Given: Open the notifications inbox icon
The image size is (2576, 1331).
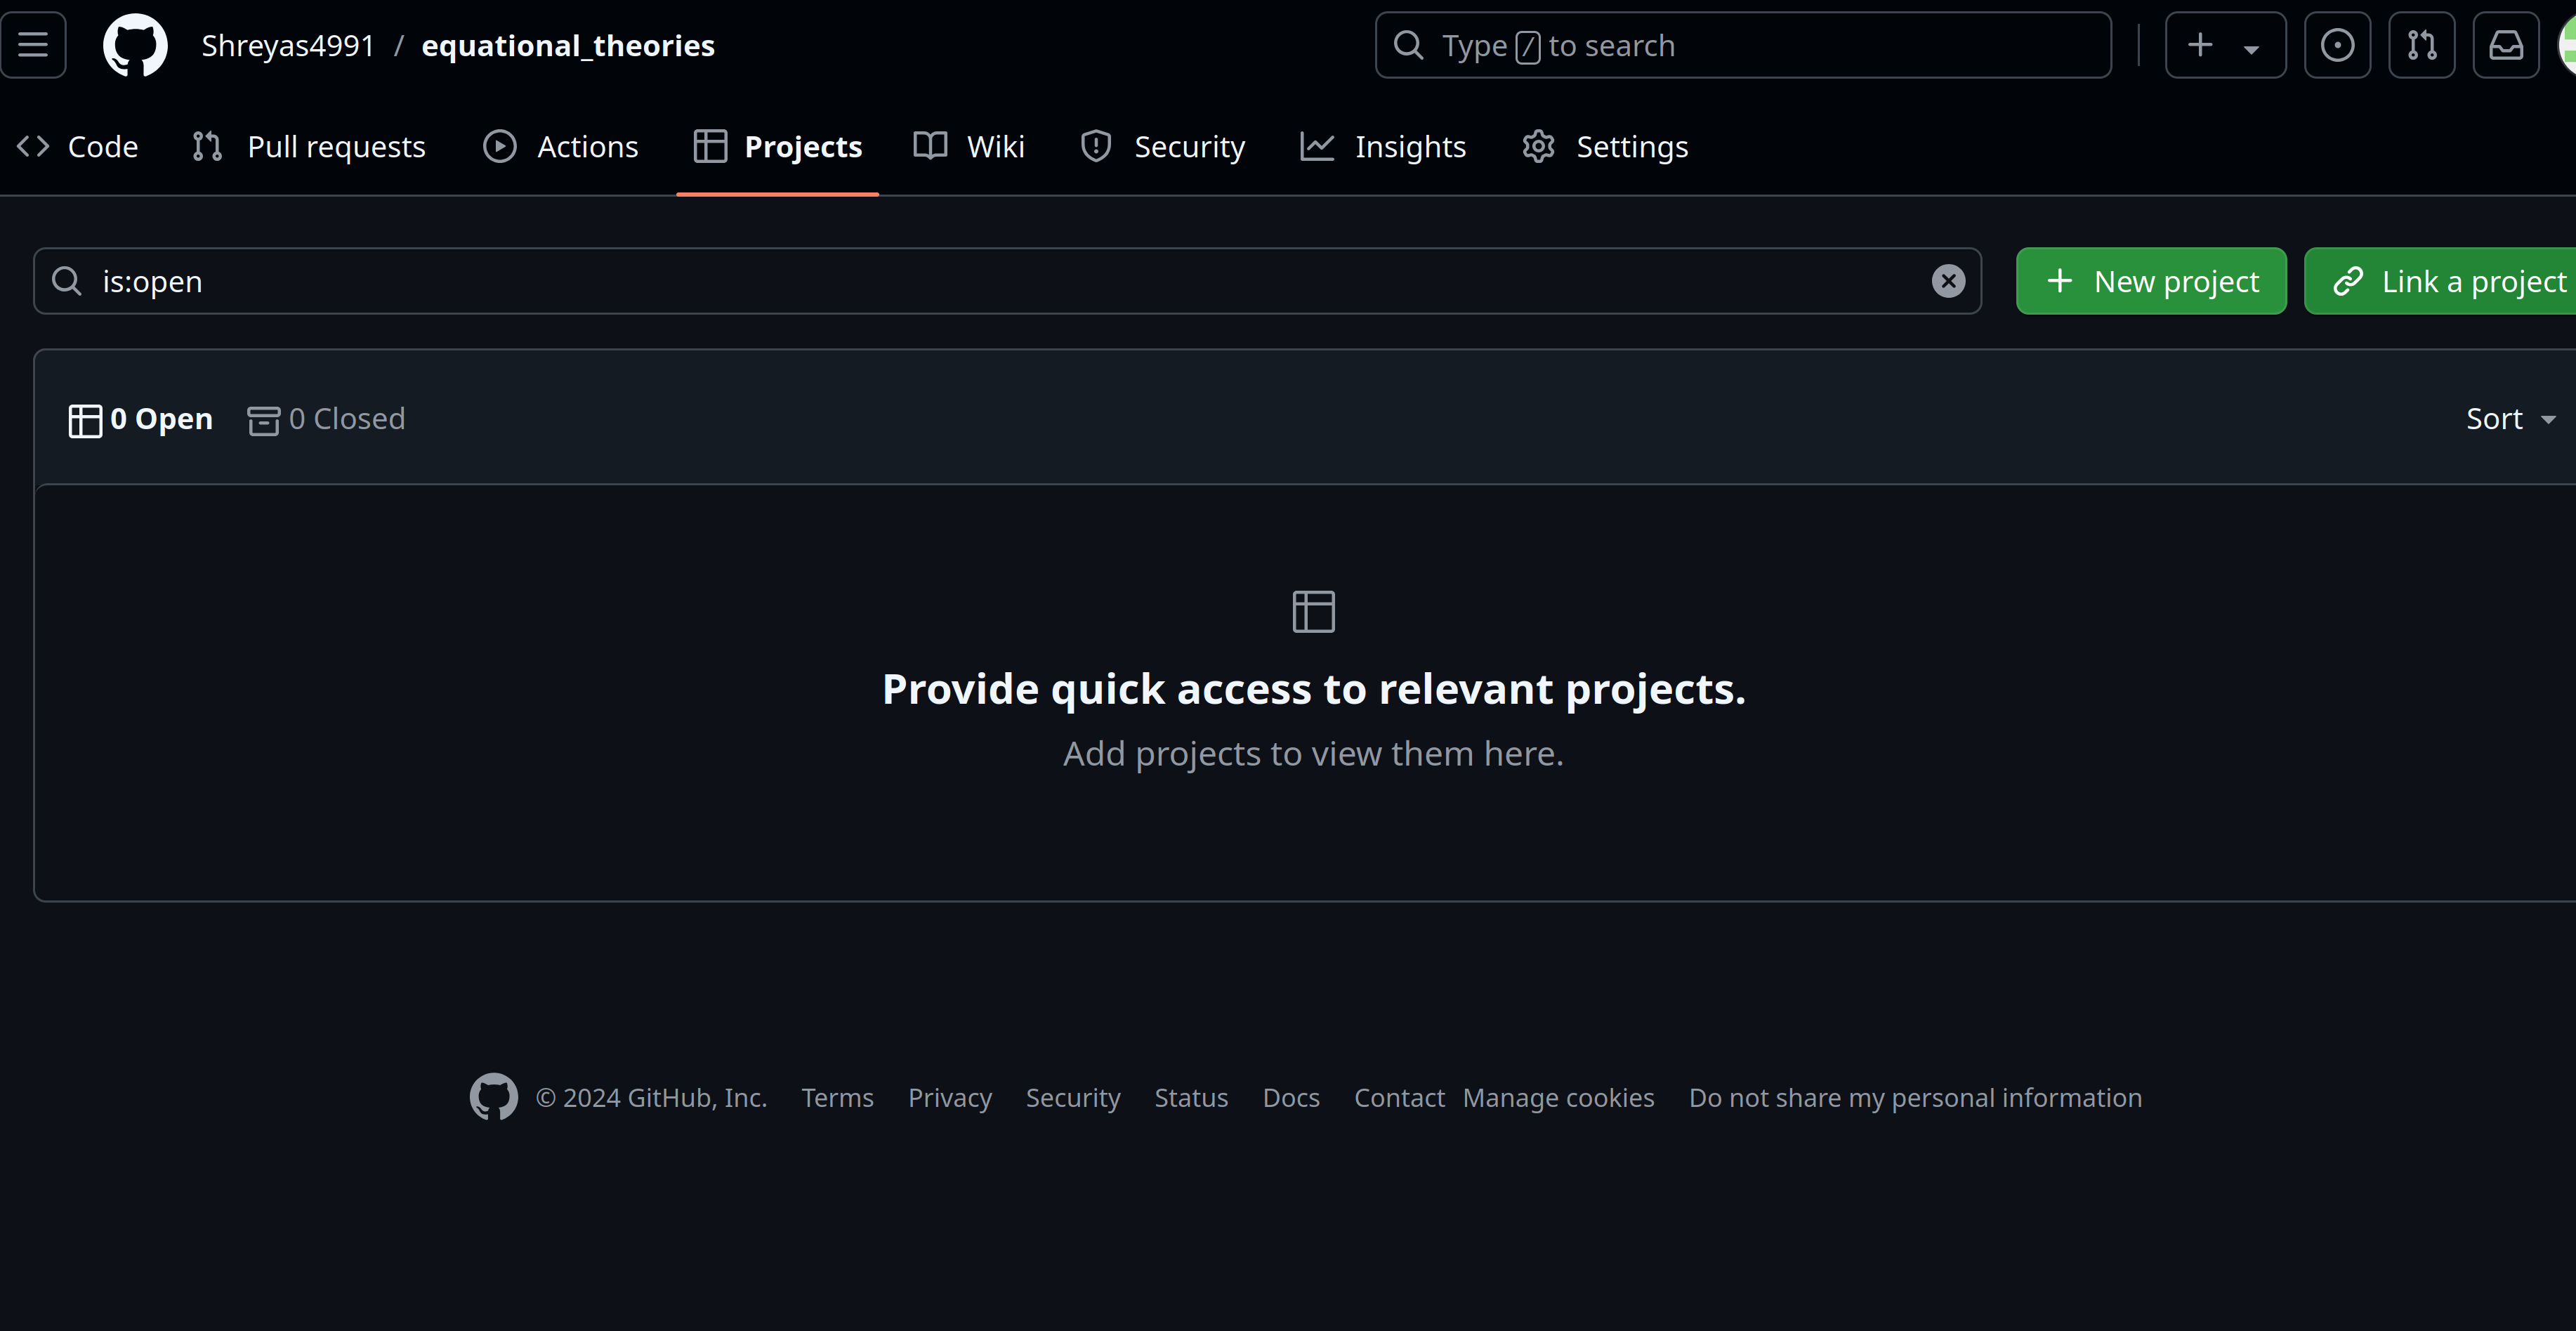Looking at the screenshot, I should [2505, 45].
